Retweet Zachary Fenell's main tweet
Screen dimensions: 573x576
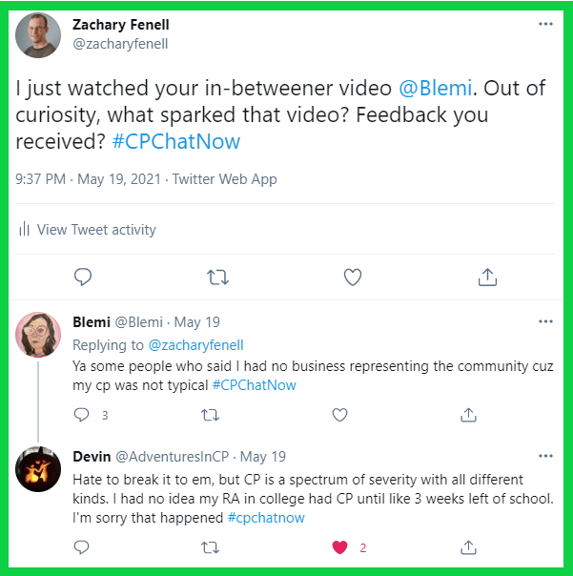pos(217,278)
